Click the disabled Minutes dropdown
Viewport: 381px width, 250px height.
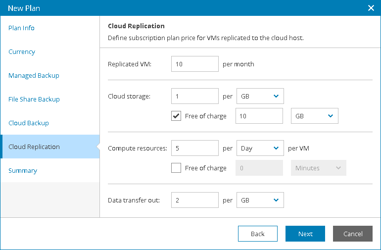tap(318, 168)
